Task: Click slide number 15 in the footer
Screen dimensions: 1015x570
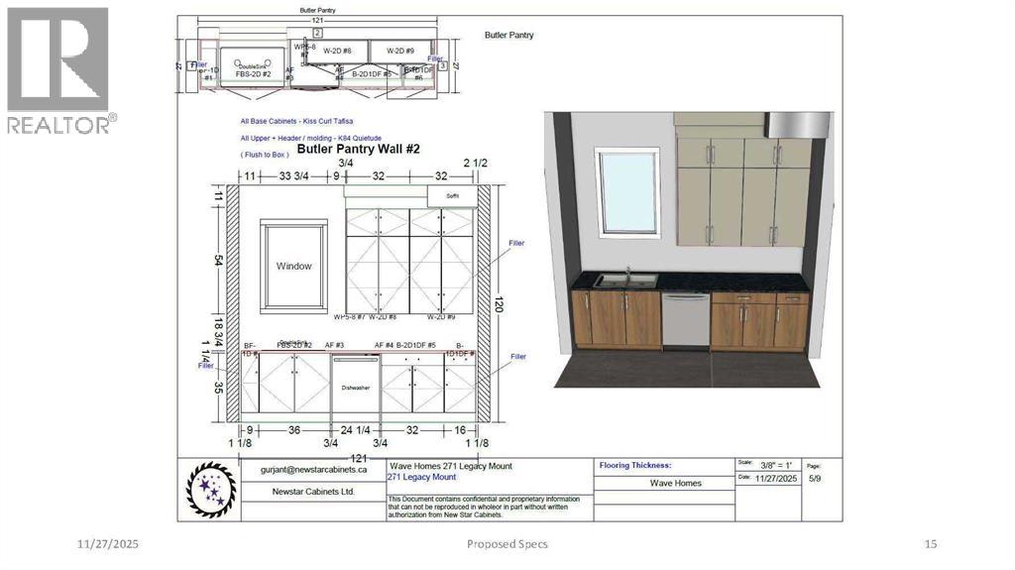Action: (930, 543)
